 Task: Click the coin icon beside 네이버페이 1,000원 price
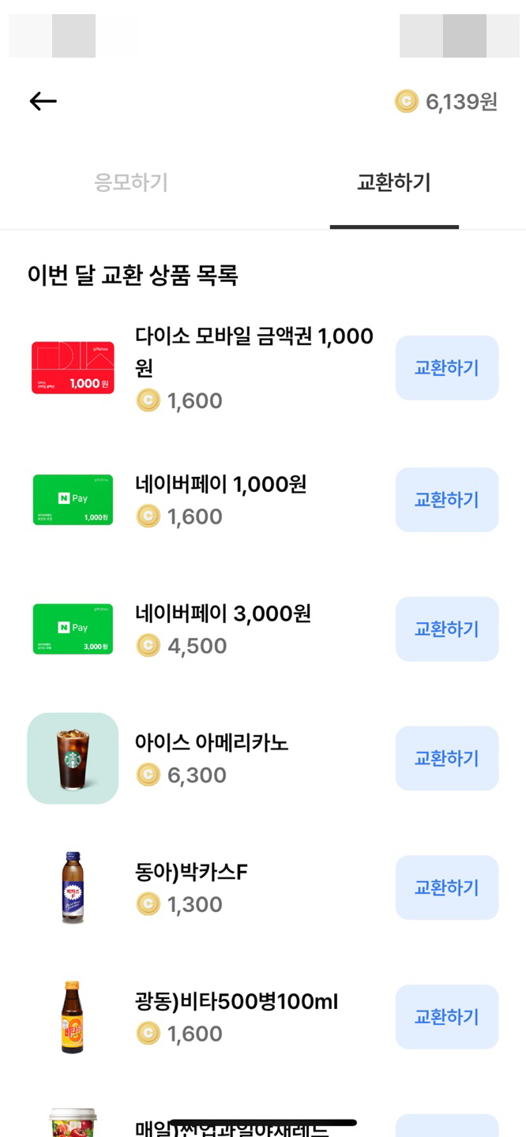tap(149, 516)
